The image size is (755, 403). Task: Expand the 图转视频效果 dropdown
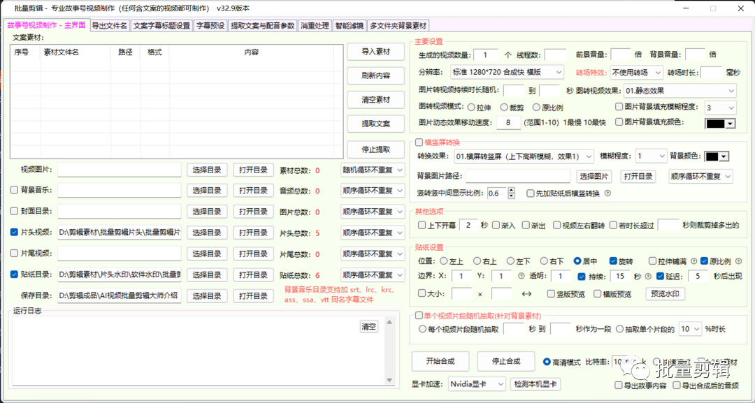(x=680, y=90)
